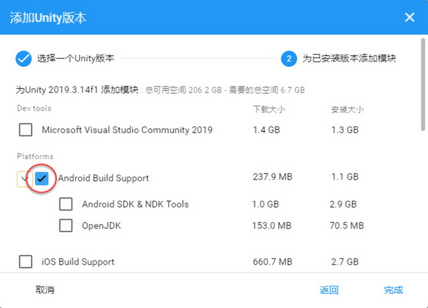Image resolution: width=428 pixels, height=308 pixels.
Task: Enable Android SDK & NDK Tools
Action: pyautogui.click(x=66, y=204)
